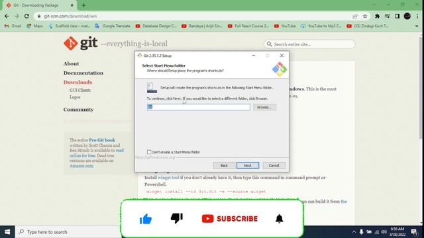424x238 pixels.
Task: Toggle Don't create a Start Menu folder
Action: click(149, 152)
